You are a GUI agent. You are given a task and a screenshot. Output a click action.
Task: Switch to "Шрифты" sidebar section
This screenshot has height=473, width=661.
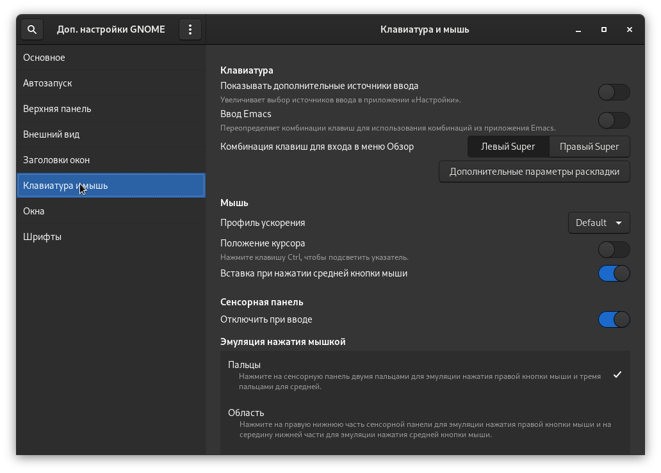tap(42, 237)
